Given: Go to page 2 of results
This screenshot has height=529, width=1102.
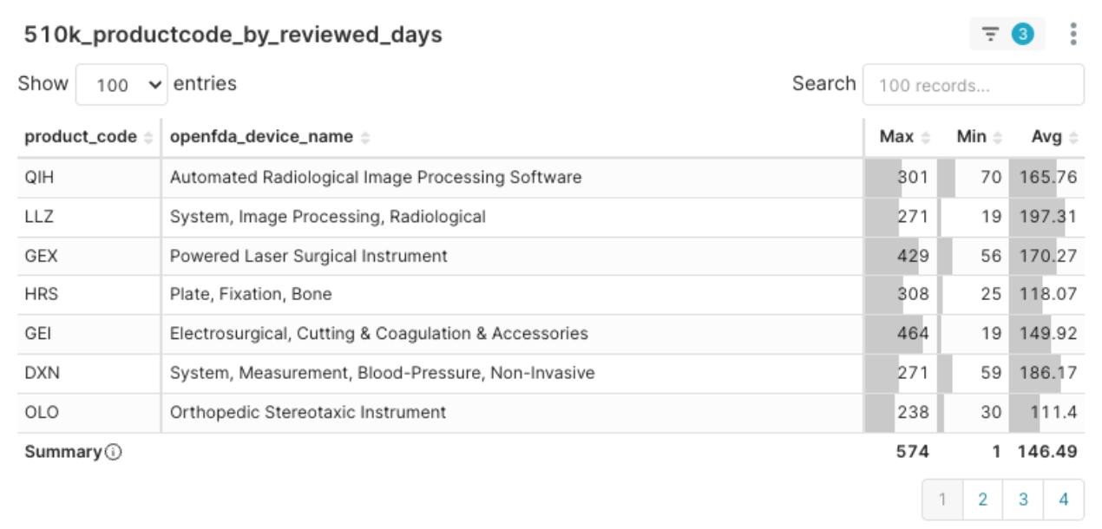Looking at the screenshot, I should 982,500.
